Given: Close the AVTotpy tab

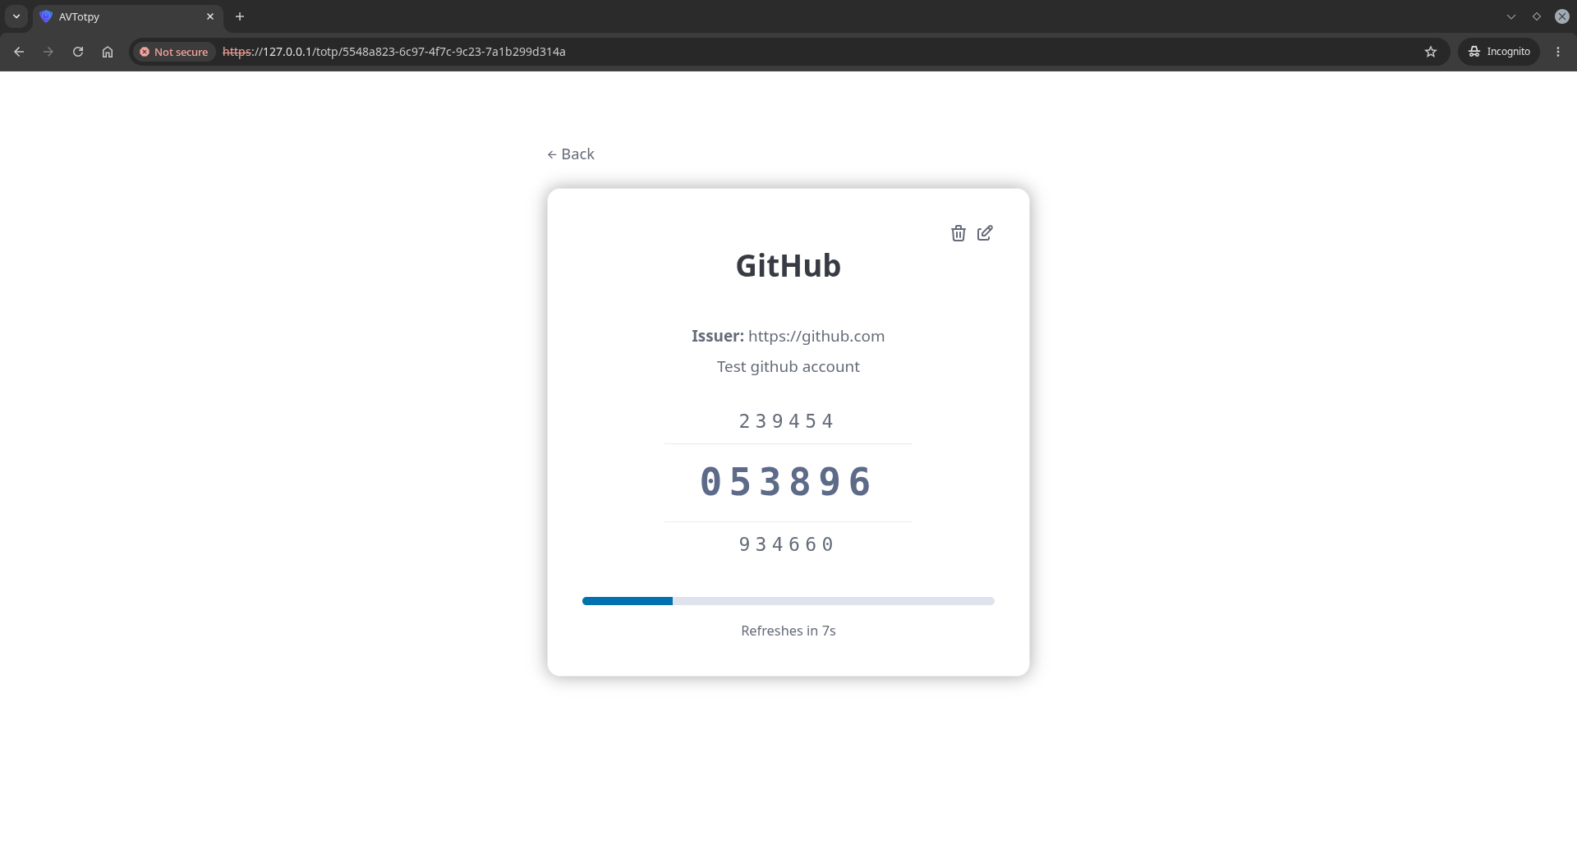Looking at the screenshot, I should pos(210,16).
